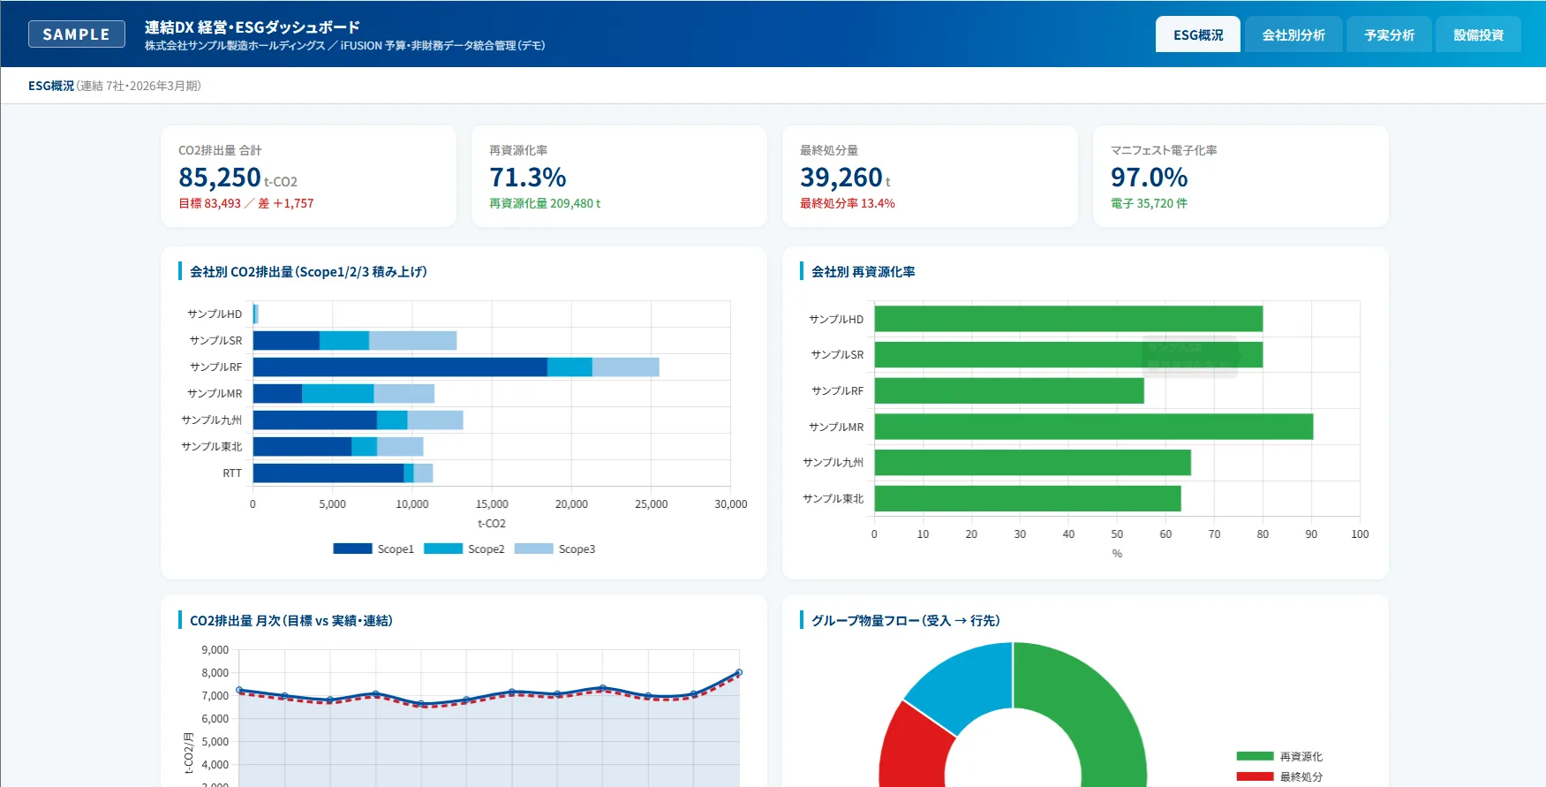1546x787 pixels.
Task: Toggle 最終処分 legend swatch in flow chart
Action: [x=1255, y=776]
